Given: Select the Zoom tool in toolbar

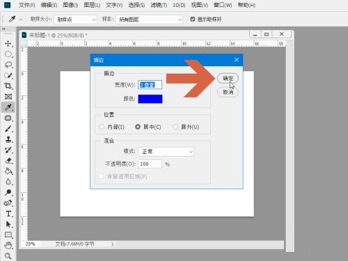Looking at the screenshot, I should 8,256.
